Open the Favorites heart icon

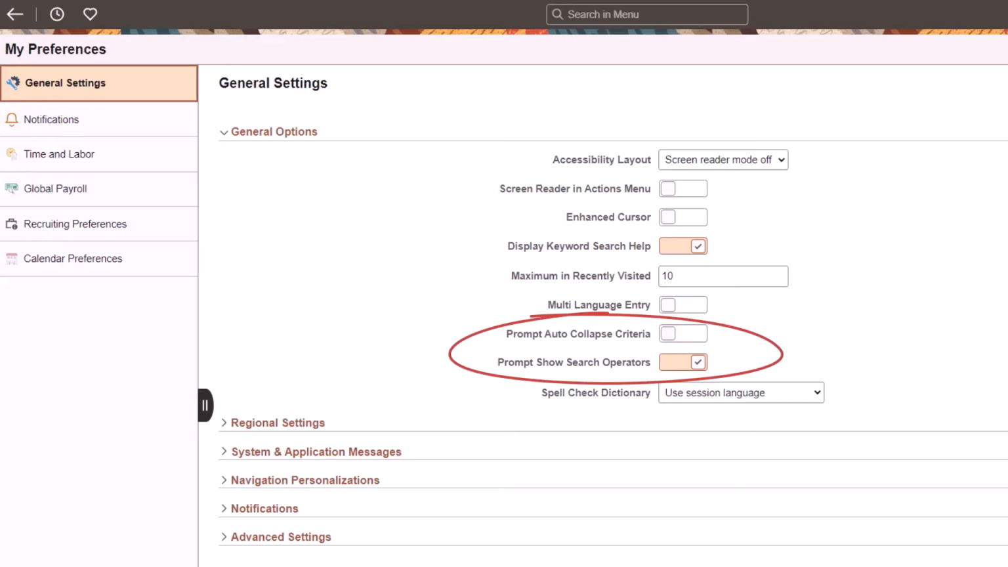pos(90,14)
